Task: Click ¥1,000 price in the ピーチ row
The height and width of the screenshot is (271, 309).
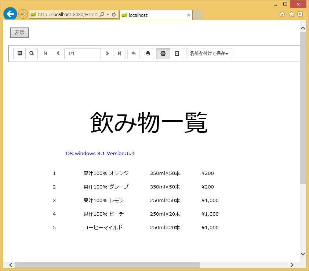Action: 210,214
